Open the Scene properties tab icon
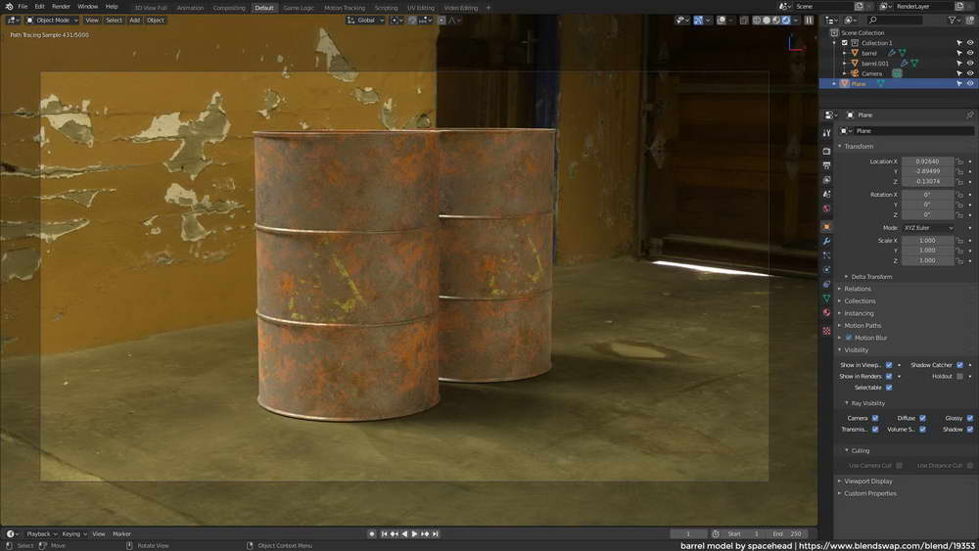 [x=826, y=194]
